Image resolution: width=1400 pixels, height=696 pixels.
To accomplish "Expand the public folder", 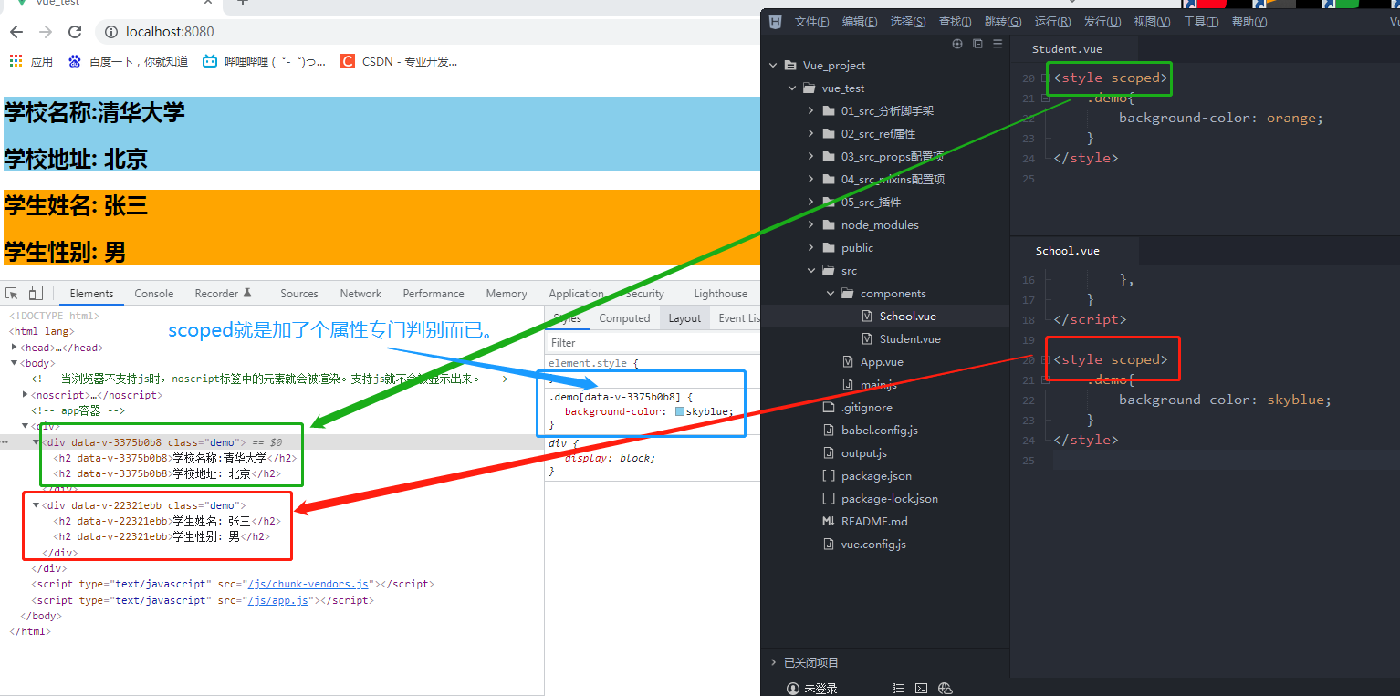I will (810, 248).
